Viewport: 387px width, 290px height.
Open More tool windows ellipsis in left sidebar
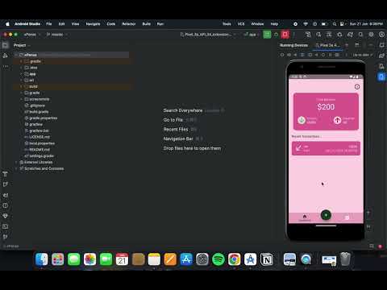tap(5, 66)
